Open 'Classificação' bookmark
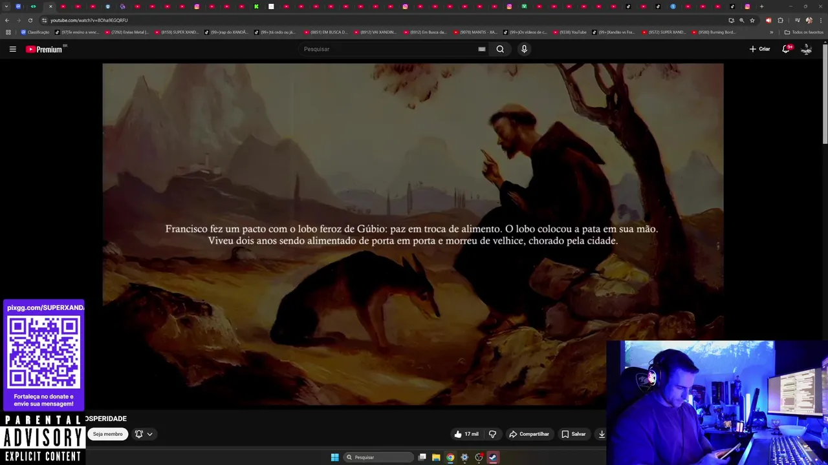The image size is (828, 465). point(35,32)
